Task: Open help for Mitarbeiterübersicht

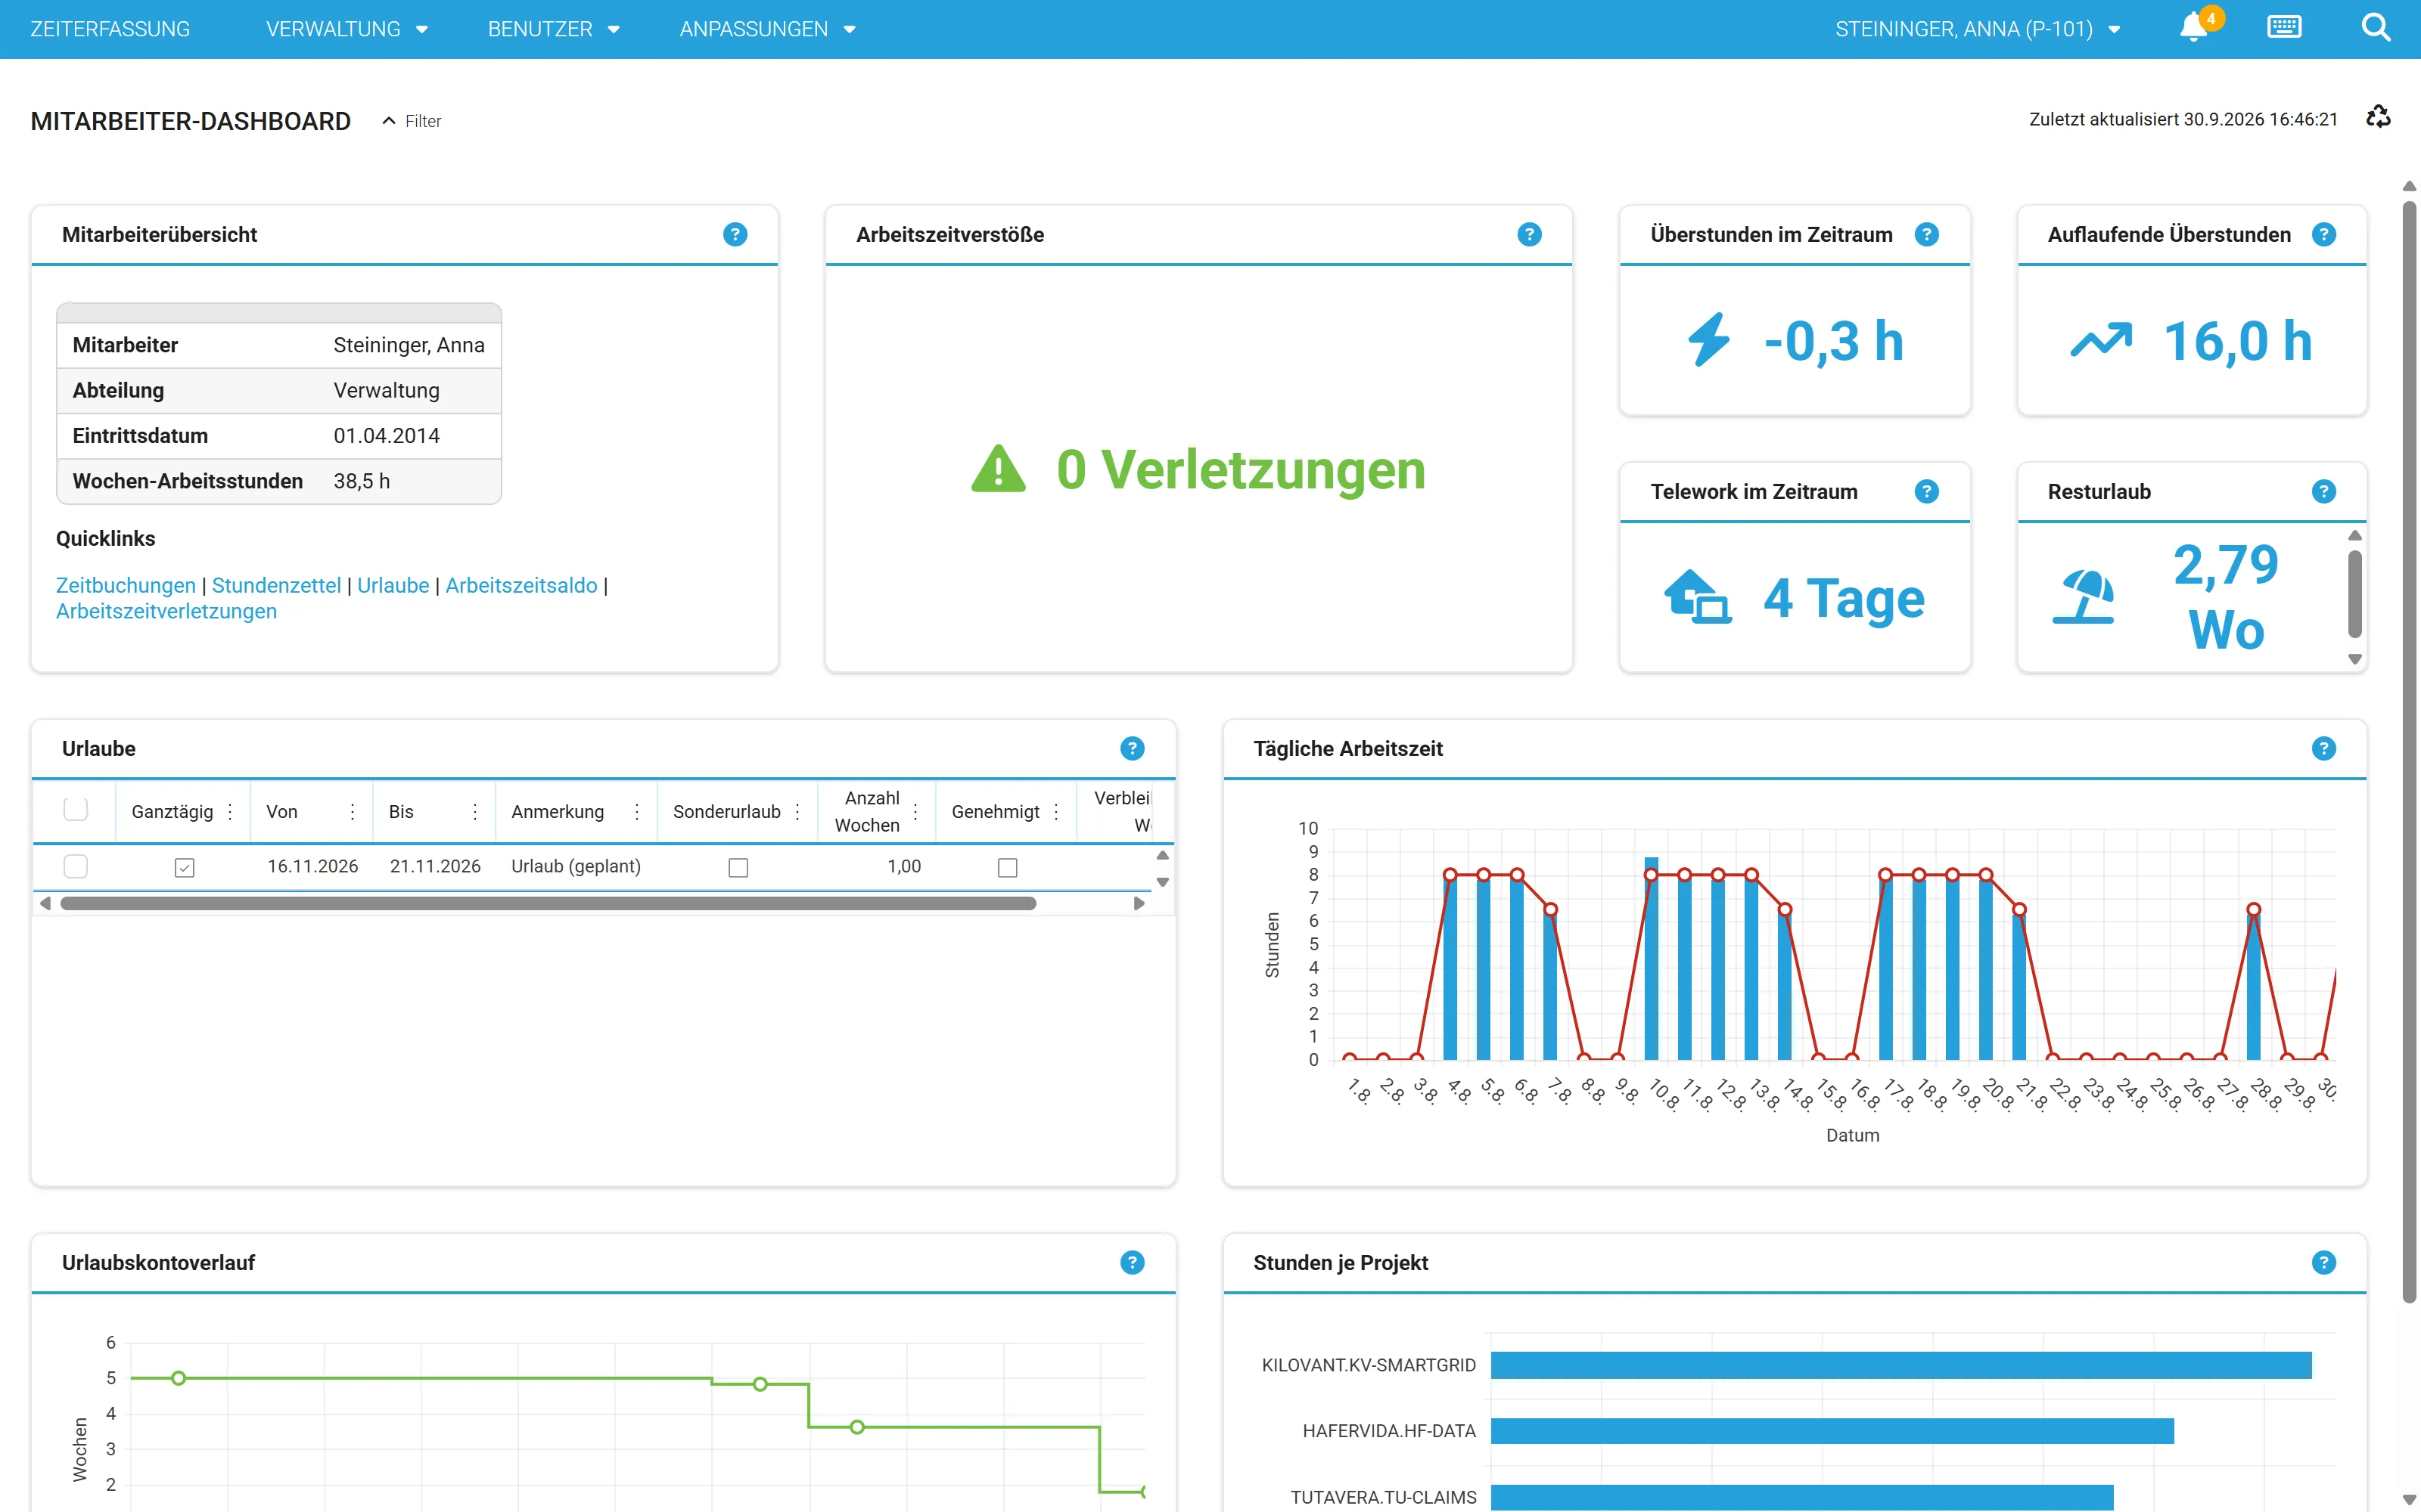Action: click(735, 234)
